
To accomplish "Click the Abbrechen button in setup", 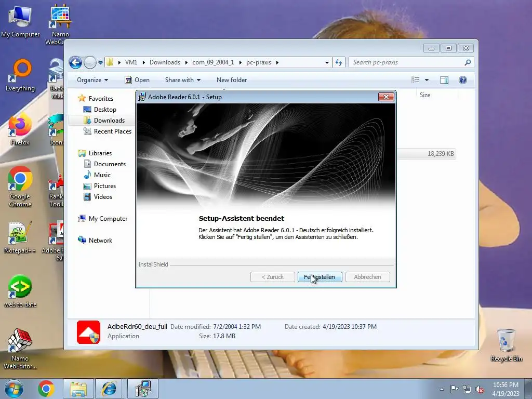I will coord(367,277).
